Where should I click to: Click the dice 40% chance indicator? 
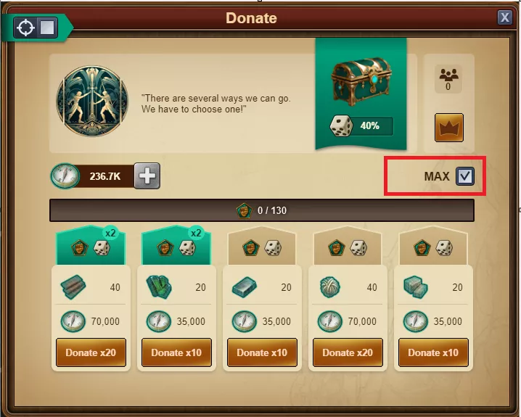(x=361, y=126)
